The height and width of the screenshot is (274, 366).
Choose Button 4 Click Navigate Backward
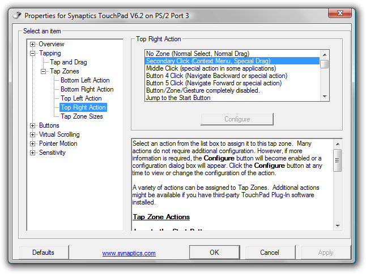(x=232, y=76)
